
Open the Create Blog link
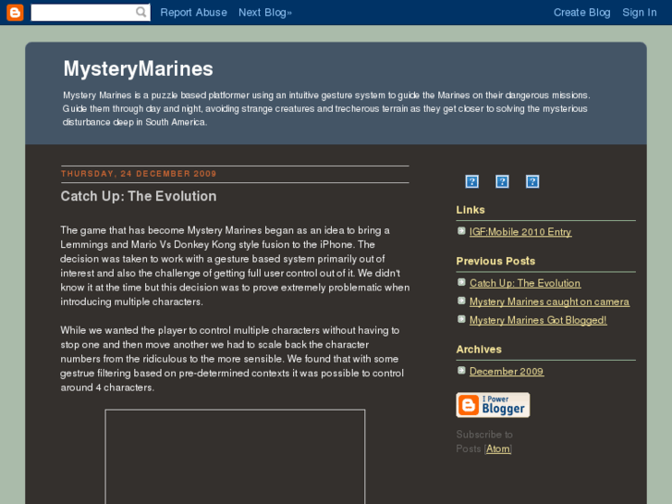pyautogui.click(x=582, y=12)
